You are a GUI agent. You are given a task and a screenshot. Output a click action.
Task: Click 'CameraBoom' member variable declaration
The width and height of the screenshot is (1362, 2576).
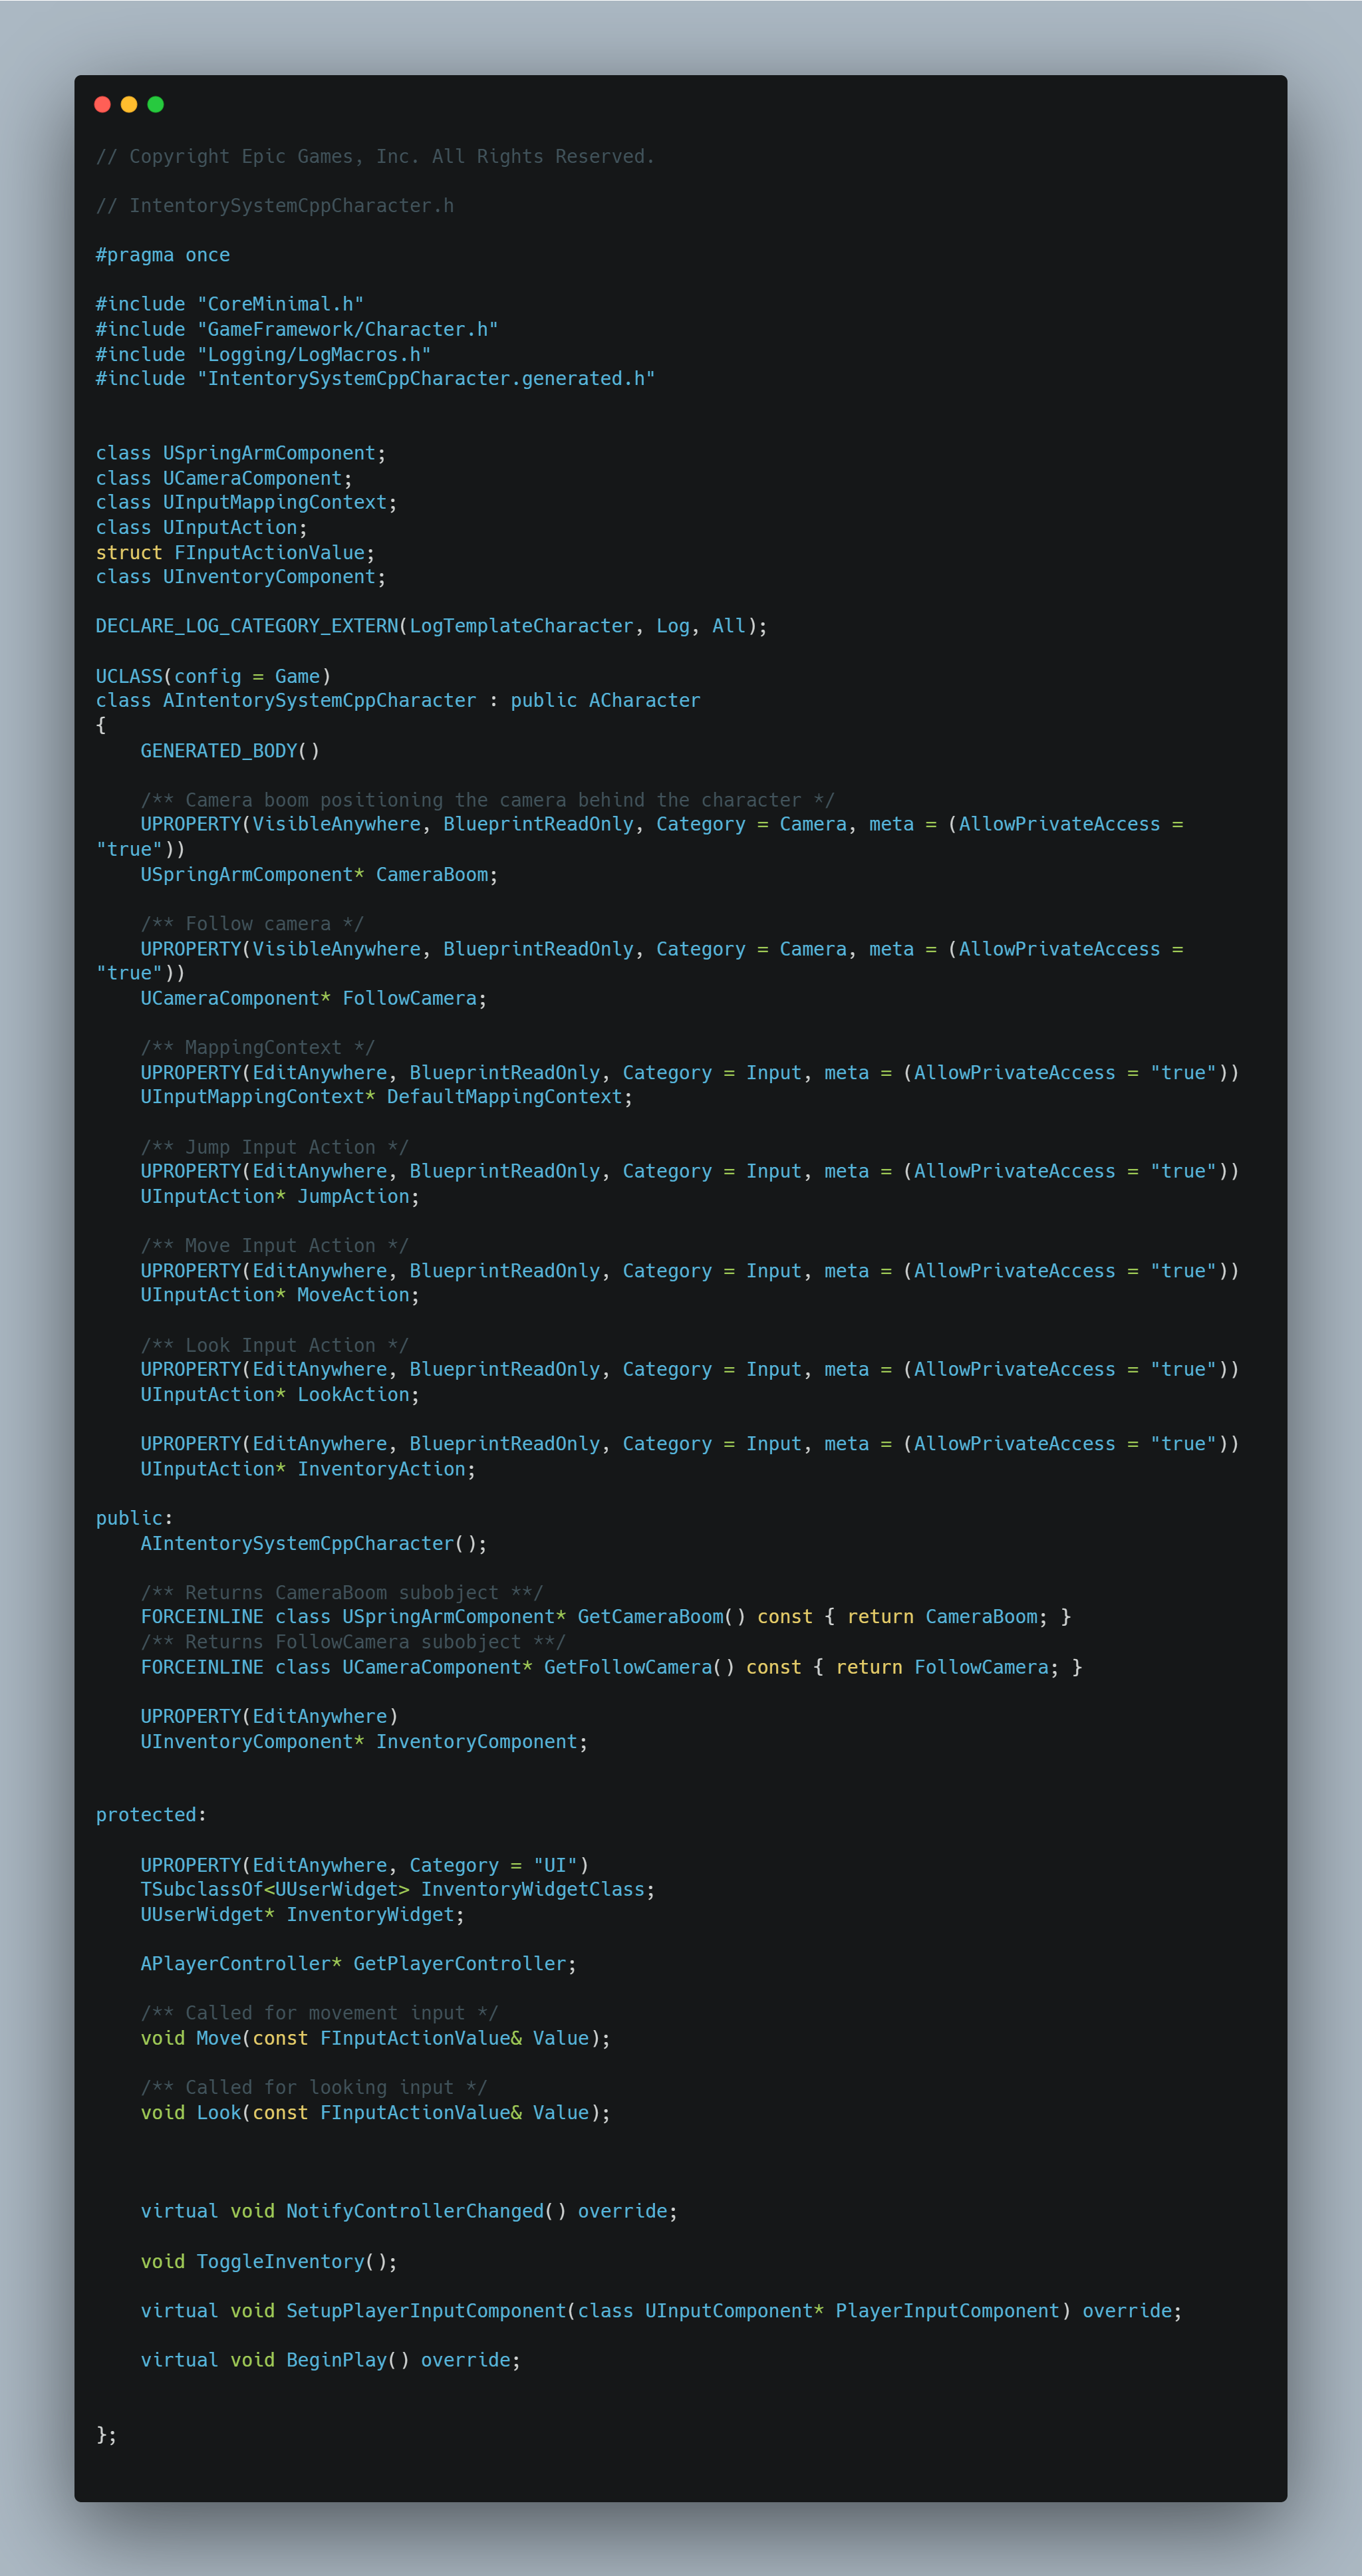coord(432,874)
